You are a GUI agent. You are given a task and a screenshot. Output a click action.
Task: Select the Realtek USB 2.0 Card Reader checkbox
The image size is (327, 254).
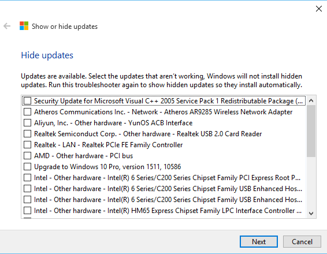click(x=27, y=134)
